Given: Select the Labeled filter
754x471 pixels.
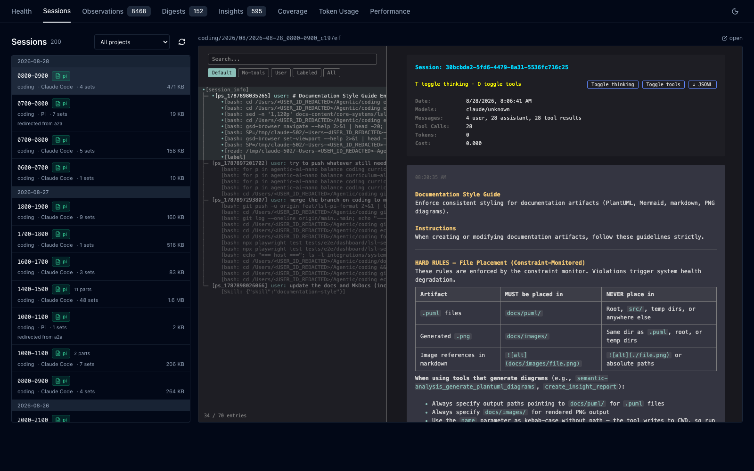Looking at the screenshot, I should 307,73.
